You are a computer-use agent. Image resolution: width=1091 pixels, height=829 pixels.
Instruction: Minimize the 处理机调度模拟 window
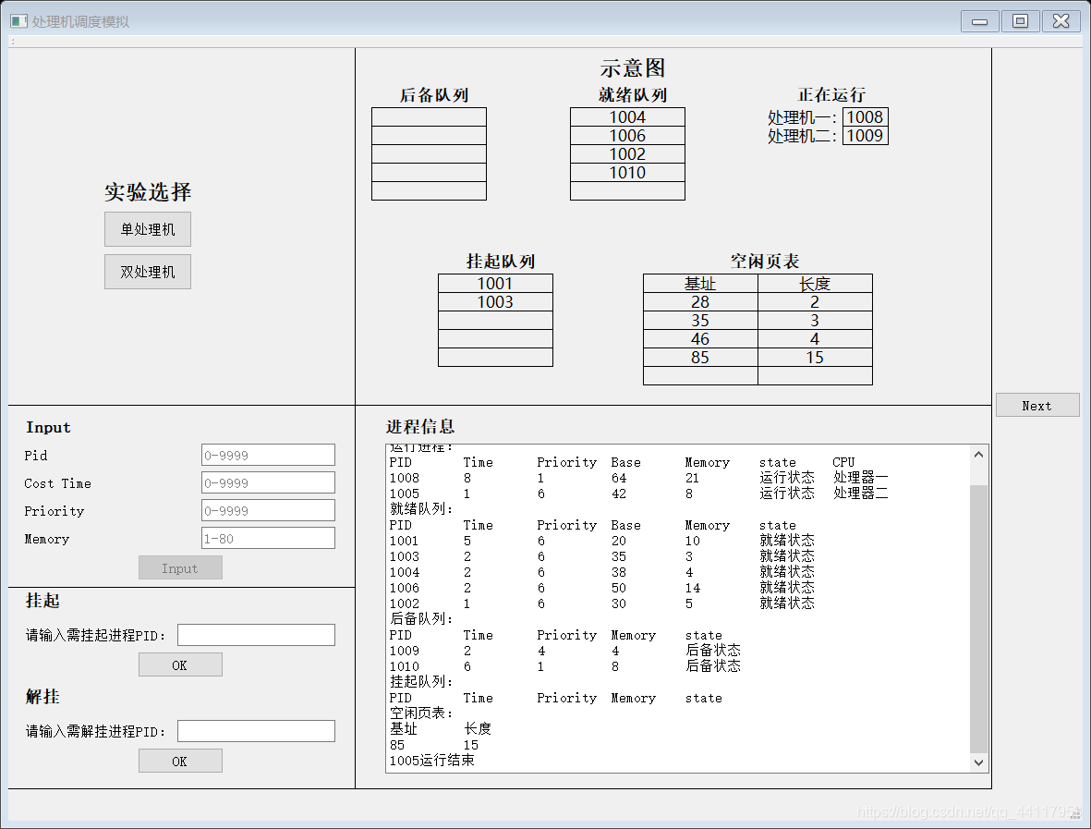point(979,21)
